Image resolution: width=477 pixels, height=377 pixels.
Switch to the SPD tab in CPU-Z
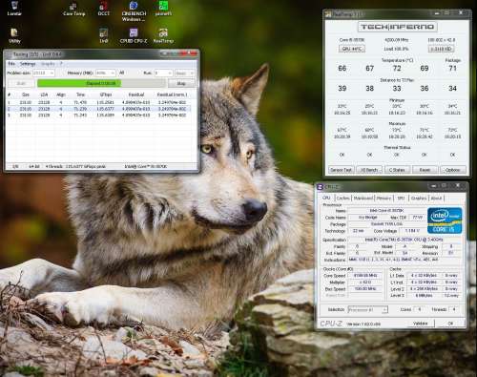401,198
